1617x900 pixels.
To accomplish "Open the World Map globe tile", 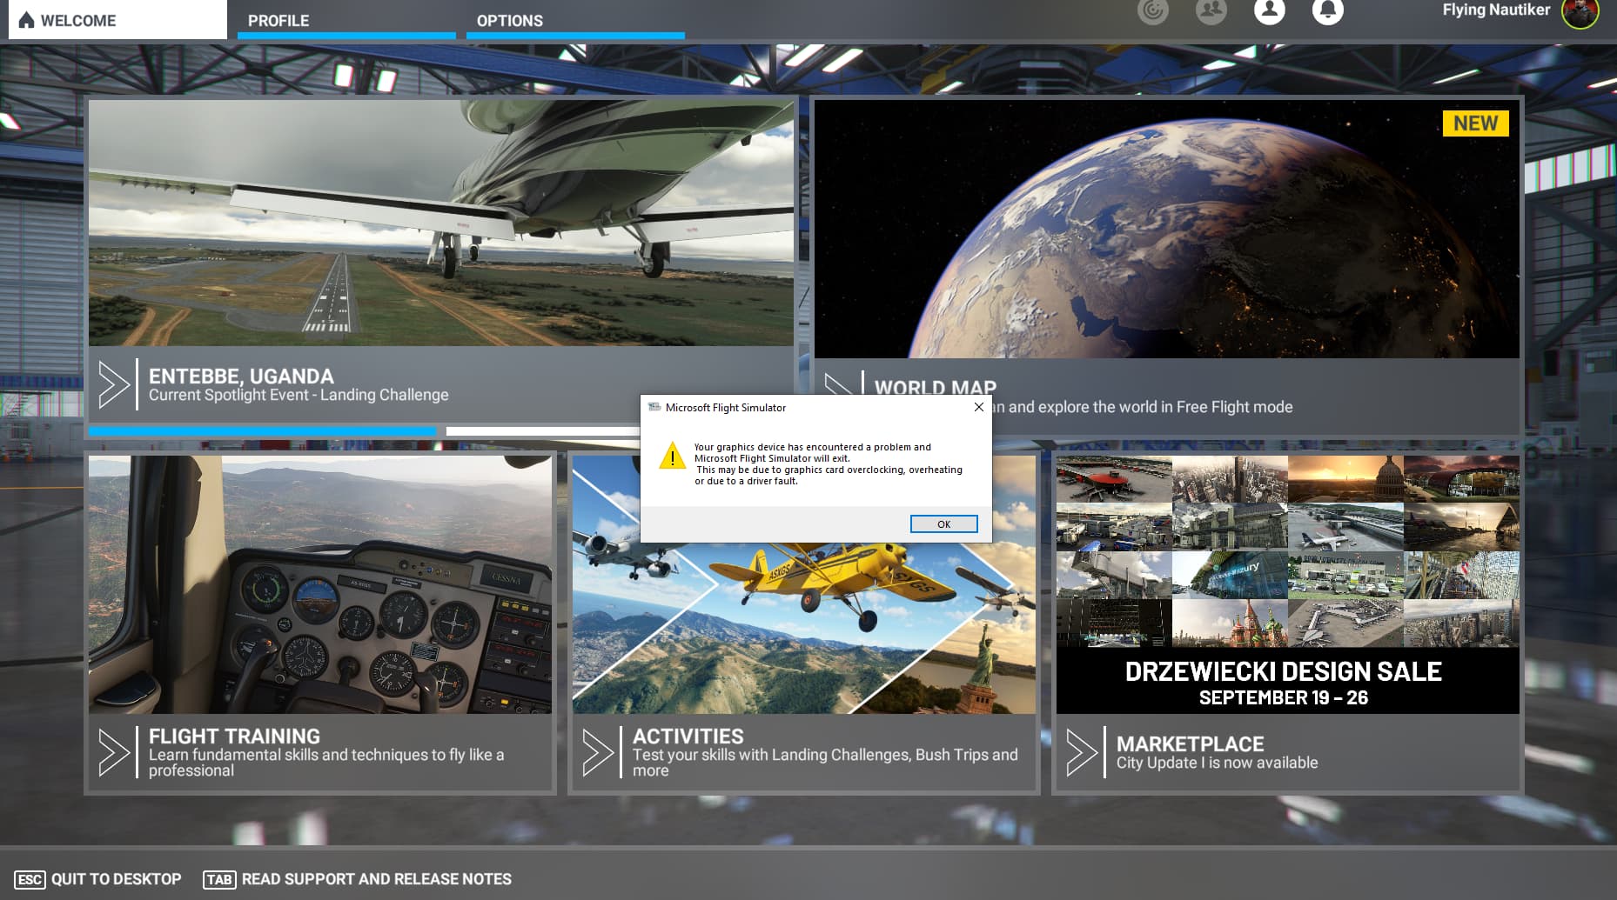I will pos(1166,229).
